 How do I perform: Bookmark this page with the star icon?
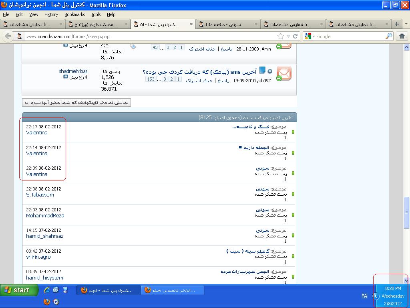(281, 36)
